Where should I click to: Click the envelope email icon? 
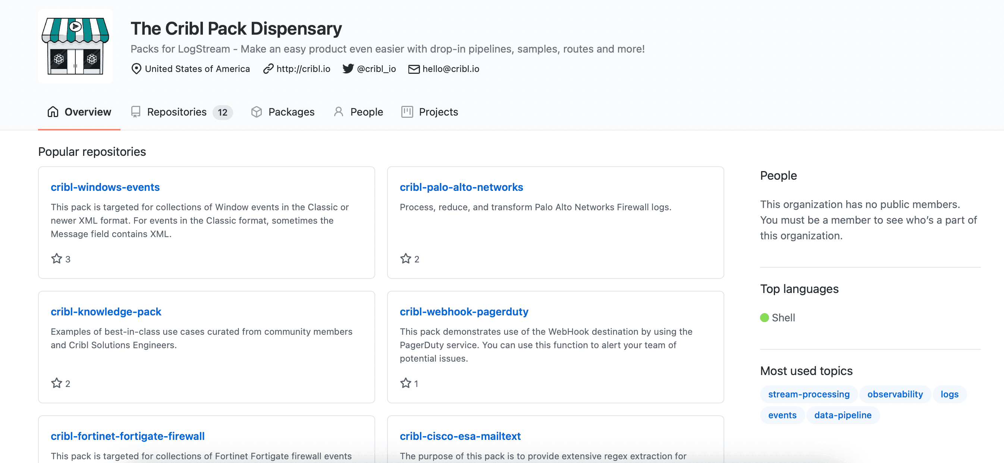414,69
